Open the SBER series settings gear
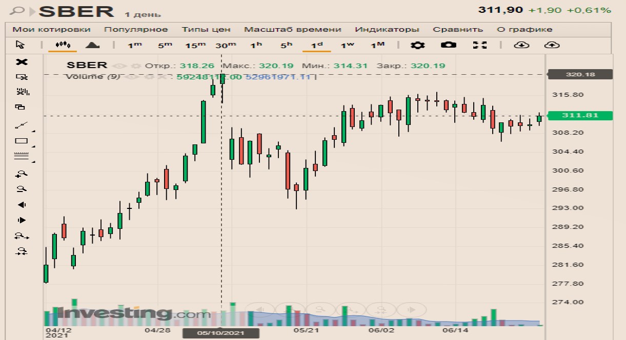The image size is (626, 340). [x=135, y=66]
